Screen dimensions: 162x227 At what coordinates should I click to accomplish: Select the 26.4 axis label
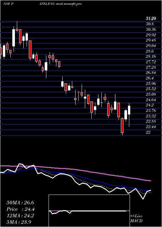(150, 78)
